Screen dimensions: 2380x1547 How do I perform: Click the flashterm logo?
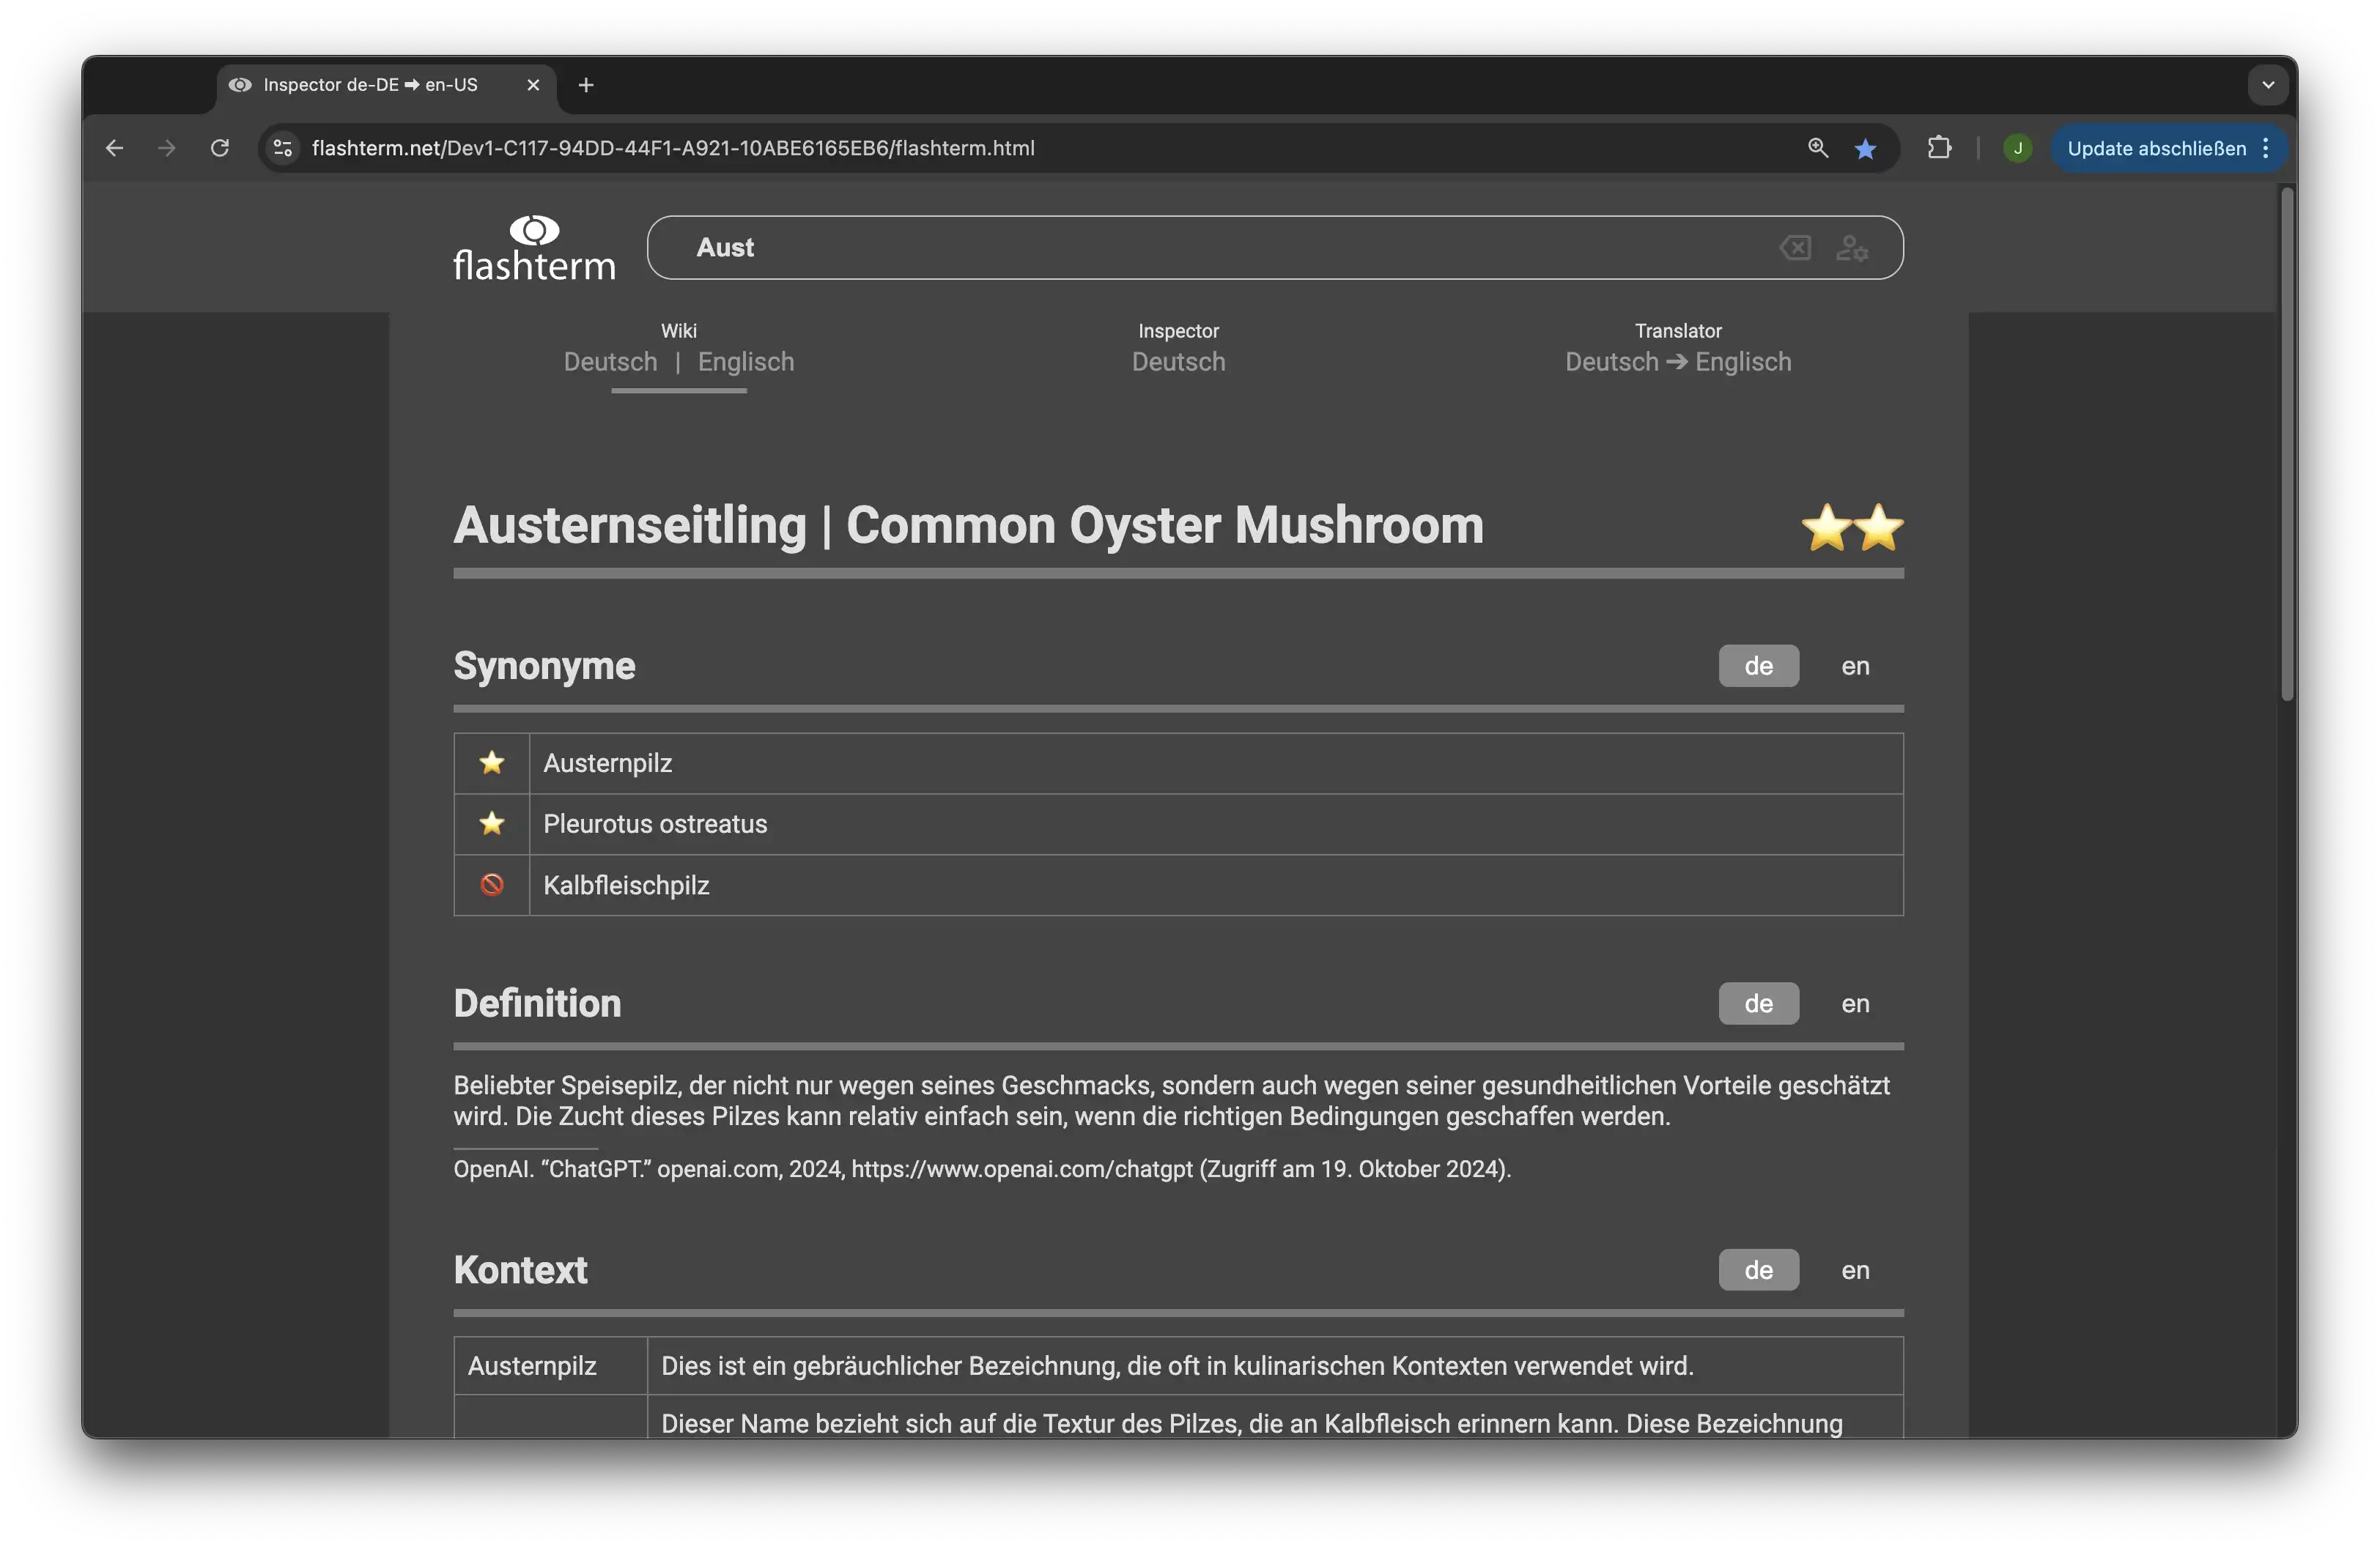[x=534, y=248]
